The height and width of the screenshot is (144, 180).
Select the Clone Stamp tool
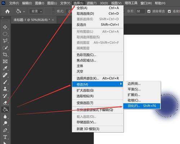point(5,89)
